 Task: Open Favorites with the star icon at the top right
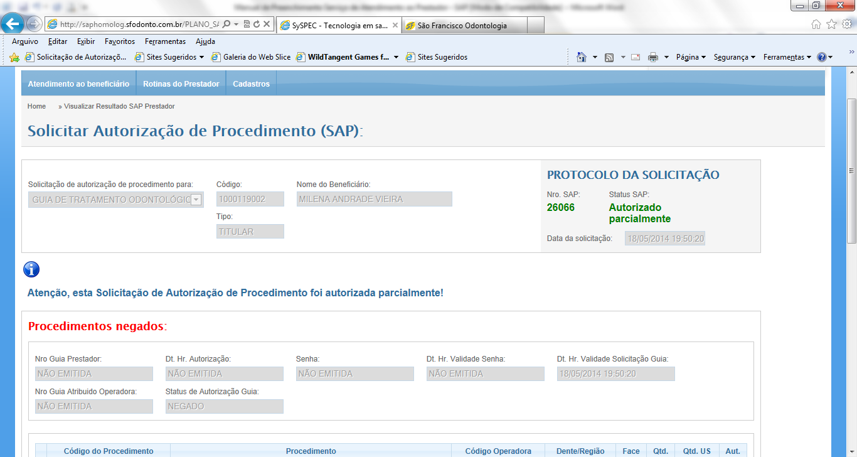click(831, 24)
